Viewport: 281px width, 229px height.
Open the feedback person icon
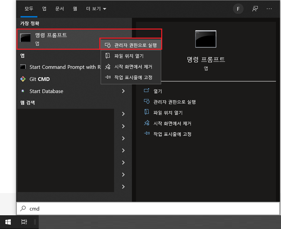click(255, 9)
